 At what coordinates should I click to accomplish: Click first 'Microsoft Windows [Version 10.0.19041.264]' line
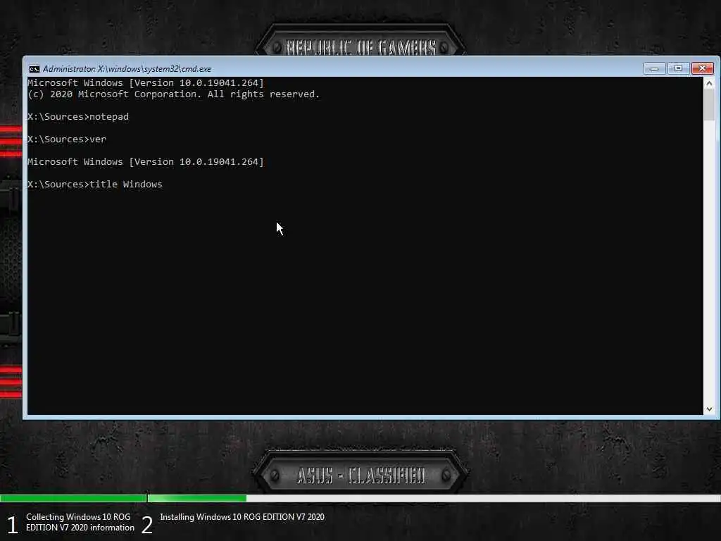pos(146,83)
